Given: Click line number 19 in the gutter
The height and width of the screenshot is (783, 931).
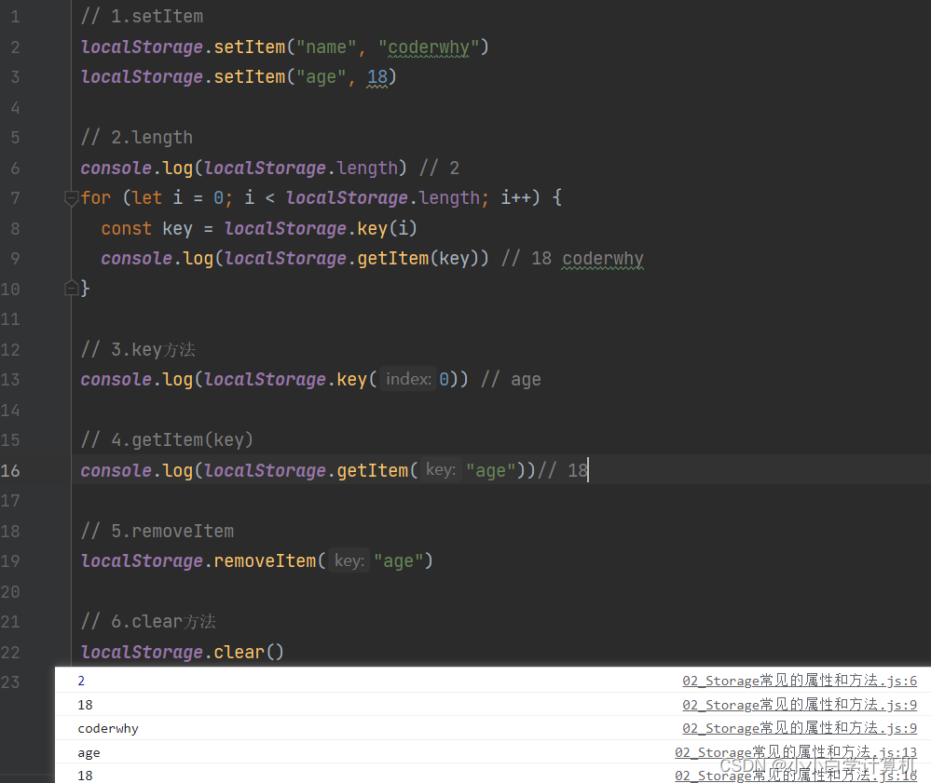Looking at the screenshot, I should click(x=10, y=561).
